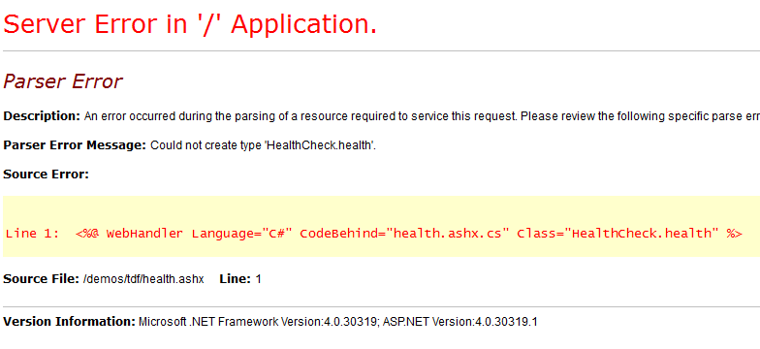Click the Line: 1 indicator below the code
Screen dimensions: 760x349
pyautogui.click(x=240, y=279)
